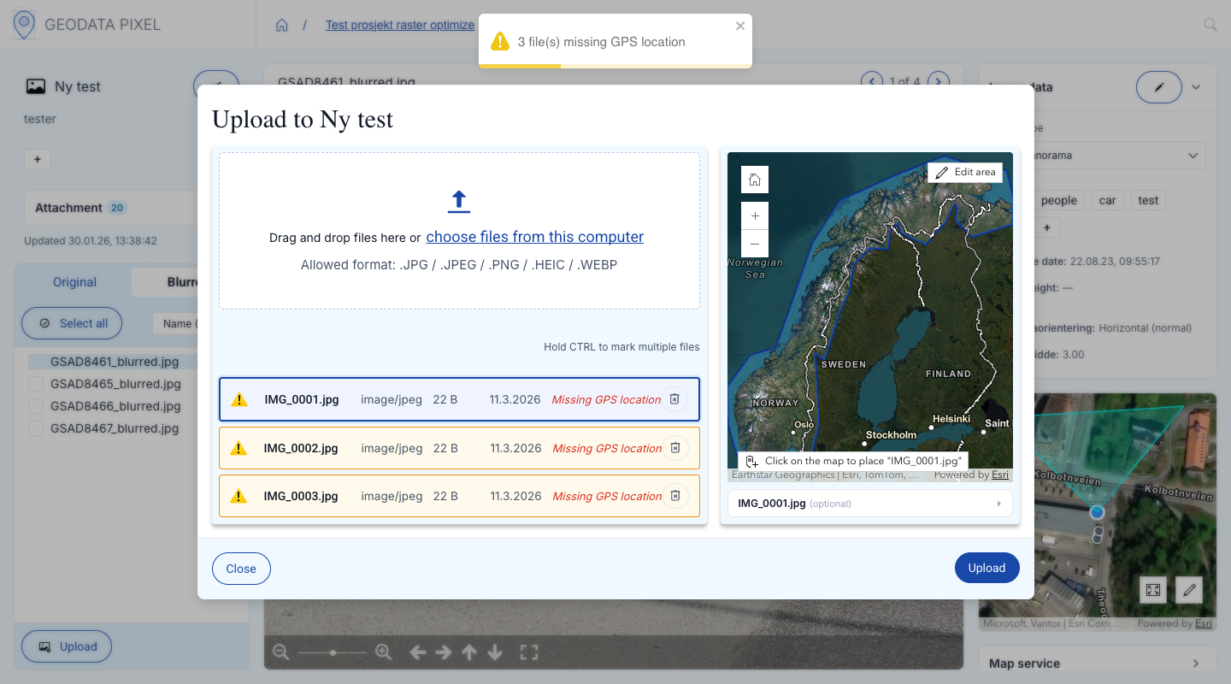
Task: Select the IMG_0003.jpg file row
Action: (x=459, y=496)
